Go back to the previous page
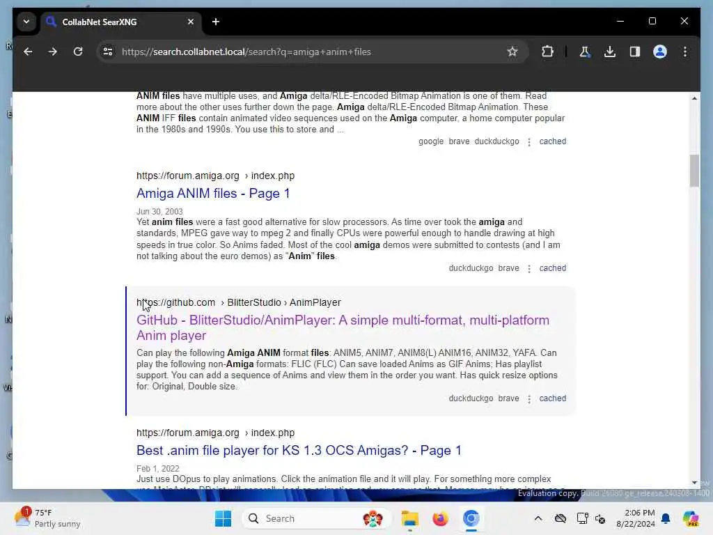The width and height of the screenshot is (713, 535). click(28, 52)
